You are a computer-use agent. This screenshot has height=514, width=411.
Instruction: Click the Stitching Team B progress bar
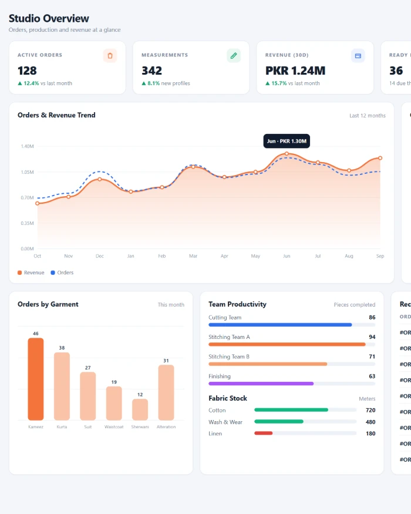click(292, 364)
